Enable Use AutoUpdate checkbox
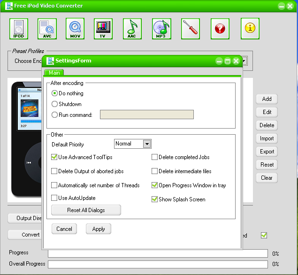298x275 pixels. tap(54, 198)
